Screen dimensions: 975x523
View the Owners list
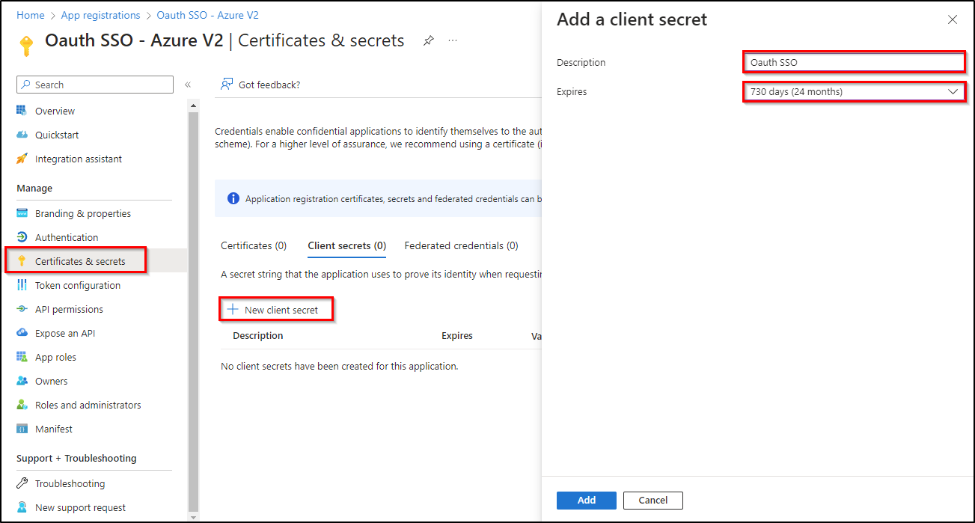[51, 380]
